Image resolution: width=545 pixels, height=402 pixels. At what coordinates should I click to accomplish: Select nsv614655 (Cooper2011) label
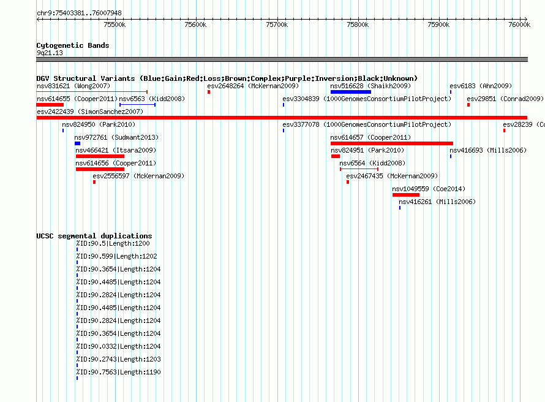pyautogui.click(x=77, y=99)
